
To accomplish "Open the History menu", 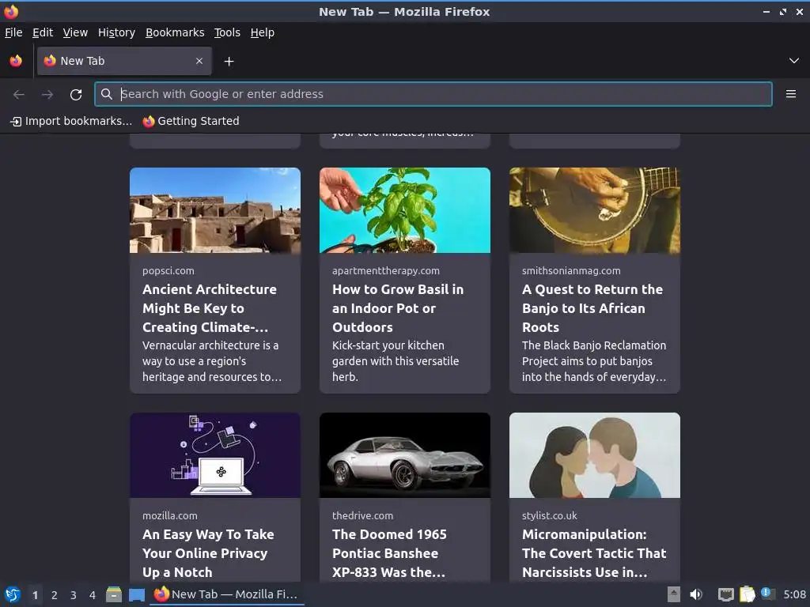I will pyautogui.click(x=117, y=32).
